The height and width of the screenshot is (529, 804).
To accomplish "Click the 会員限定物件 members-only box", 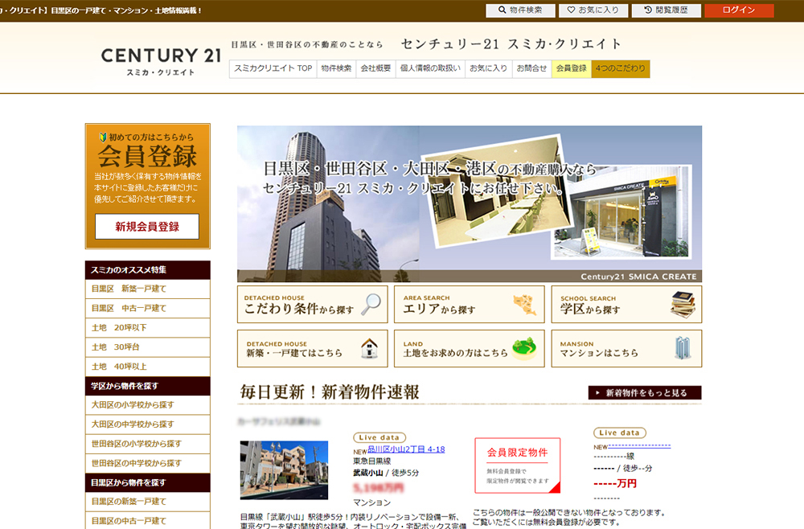I will coord(517,465).
